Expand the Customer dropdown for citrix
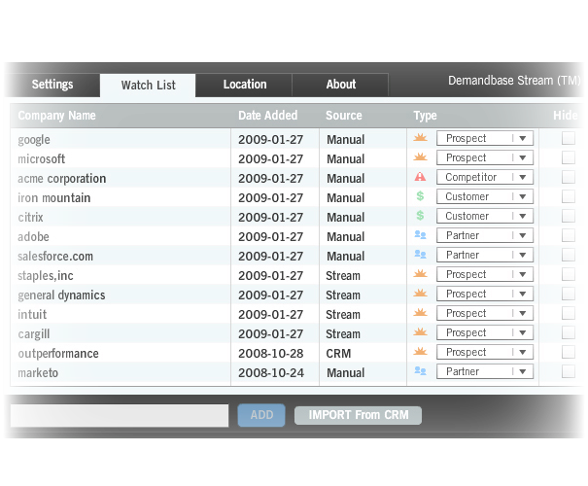 click(485, 217)
